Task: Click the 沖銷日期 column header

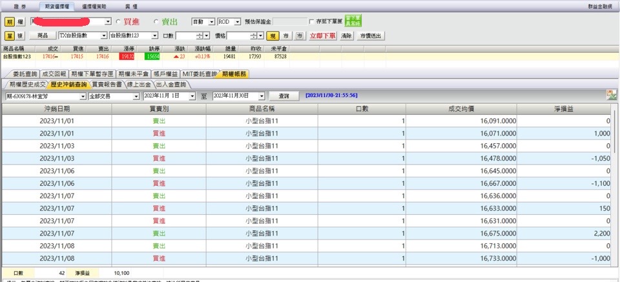Action: [x=57, y=108]
